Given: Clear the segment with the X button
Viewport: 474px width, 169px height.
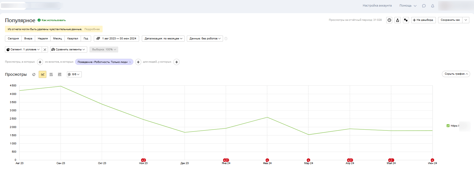Looking at the screenshot, I should point(45,49).
